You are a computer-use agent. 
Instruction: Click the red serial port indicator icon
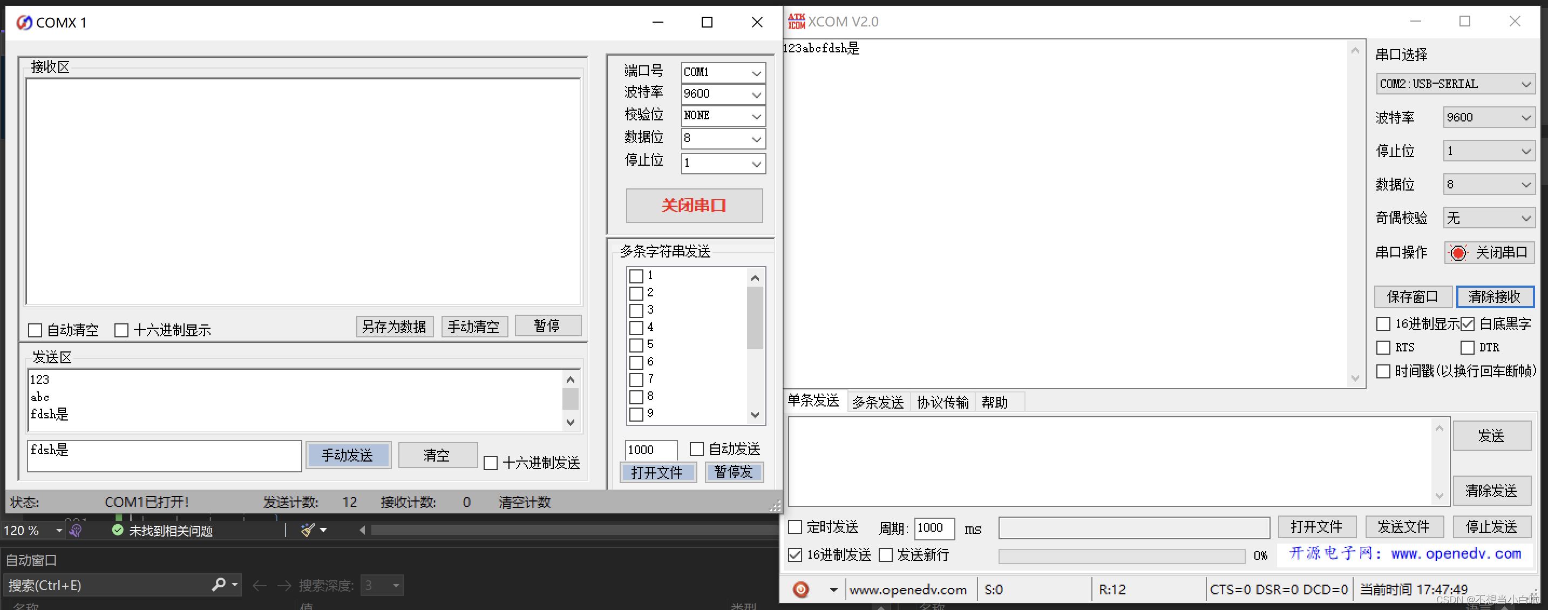(1457, 253)
